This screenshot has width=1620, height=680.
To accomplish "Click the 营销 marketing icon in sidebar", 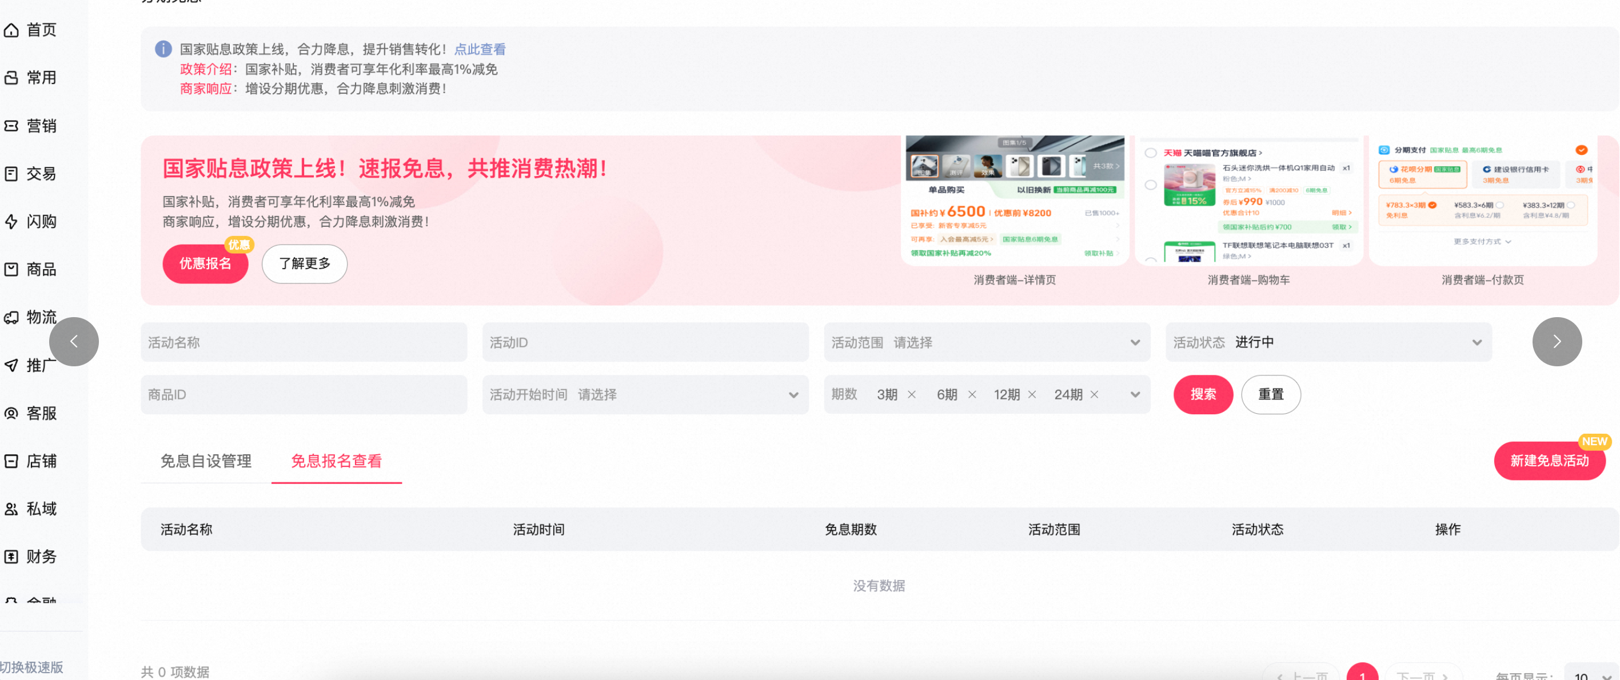I will pyautogui.click(x=11, y=126).
